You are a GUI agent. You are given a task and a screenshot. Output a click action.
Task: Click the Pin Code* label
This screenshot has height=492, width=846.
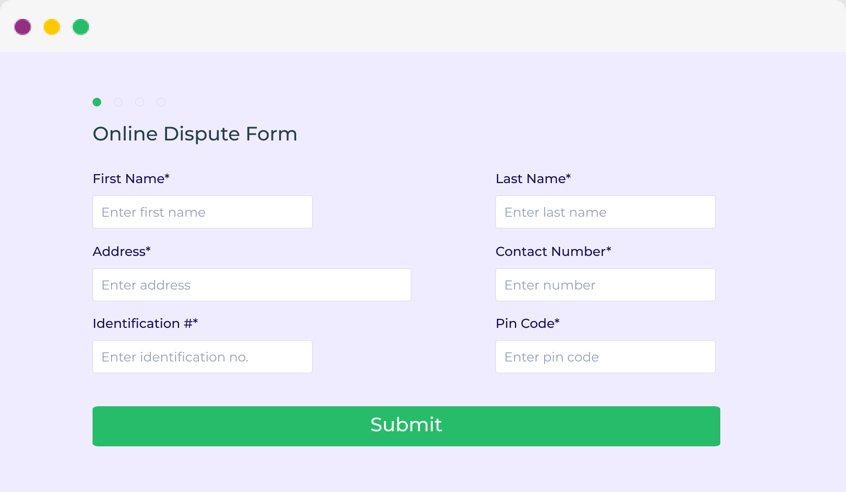point(527,324)
